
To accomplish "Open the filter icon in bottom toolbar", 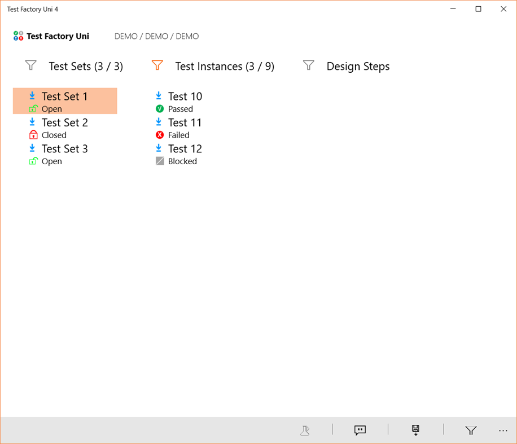I will 471,430.
